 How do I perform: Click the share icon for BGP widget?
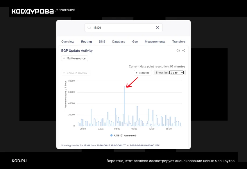(x=184, y=51)
